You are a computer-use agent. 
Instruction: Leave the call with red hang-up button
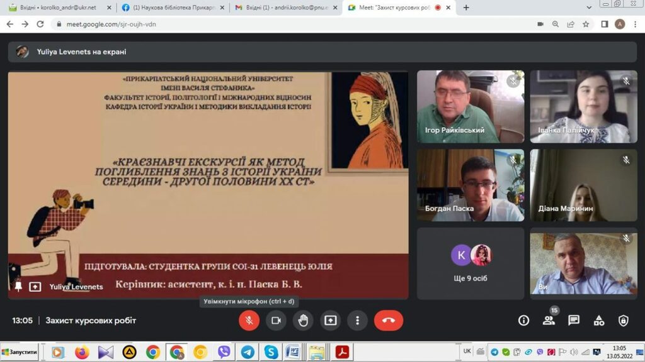[x=388, y=321]
